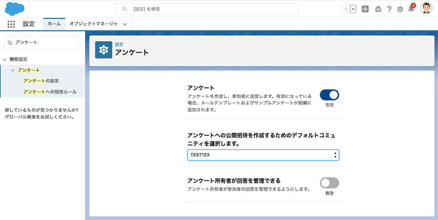This screenshot has width=438, height=220.
Task: Open the user profile avatar
Action: pos(426,8)
